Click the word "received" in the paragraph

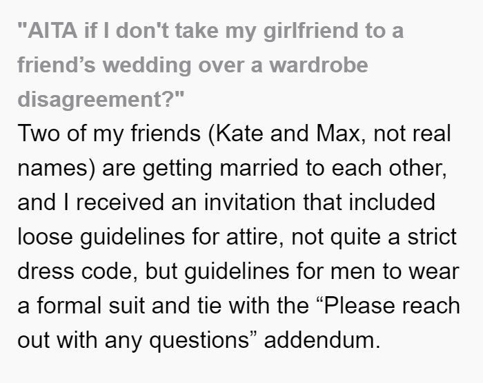(120, 203)
